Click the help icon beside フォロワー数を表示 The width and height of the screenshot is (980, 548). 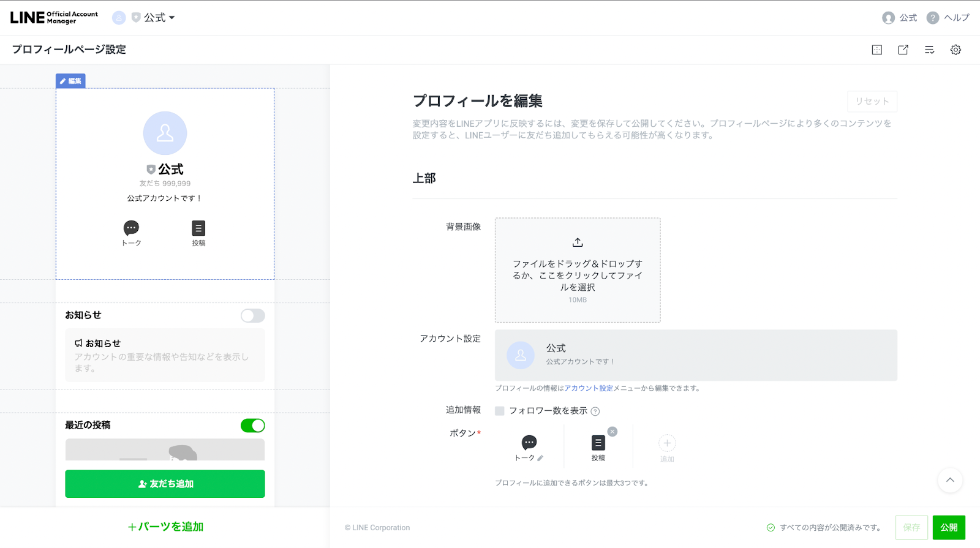point(595,411)
